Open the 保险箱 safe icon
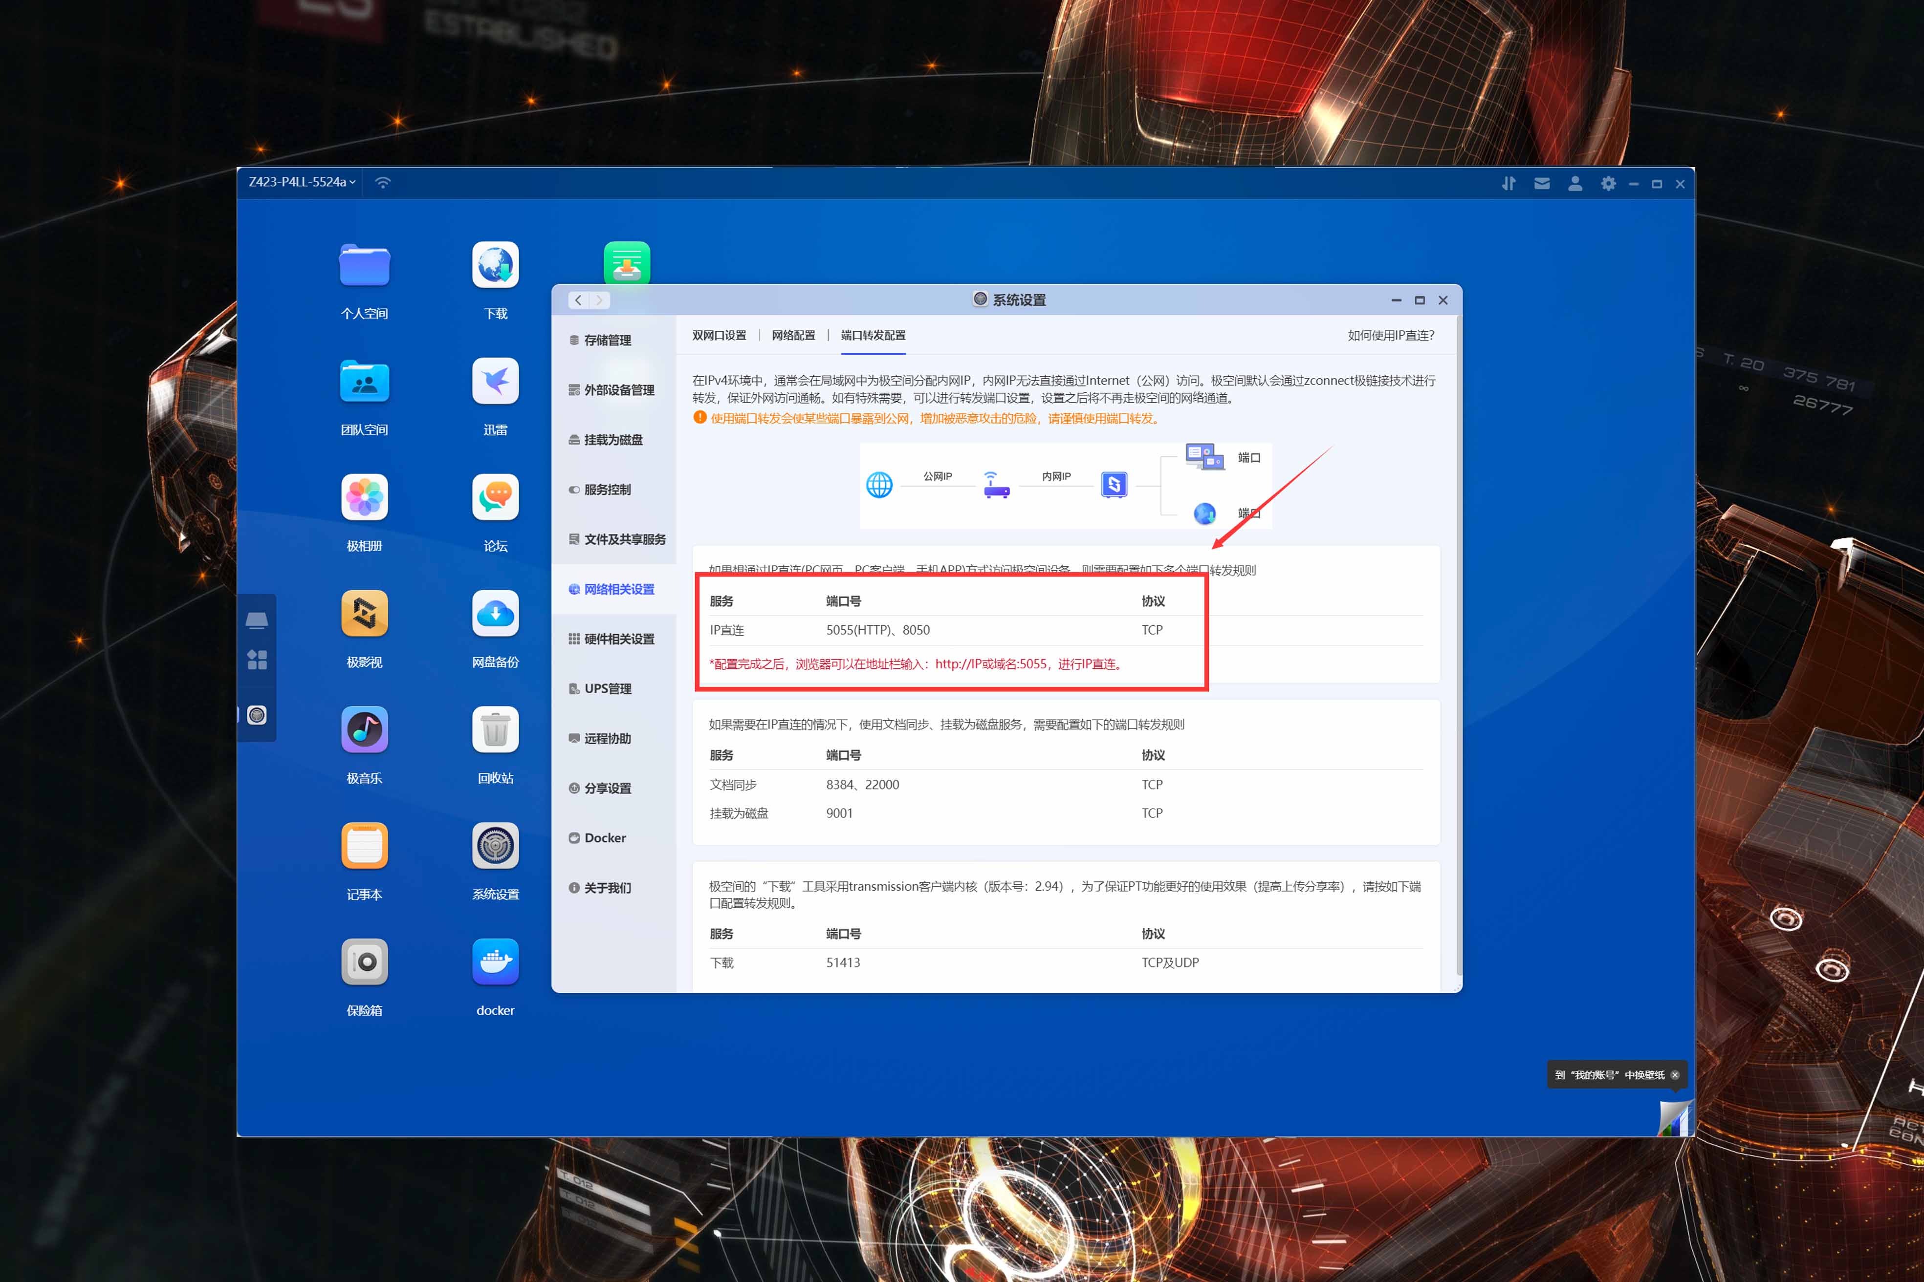1924x1282 pixels. [364, 961]
